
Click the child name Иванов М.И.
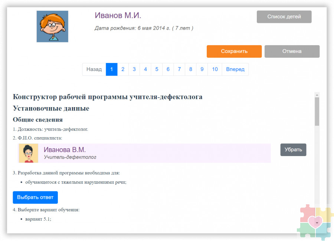[x=118, y=15]
